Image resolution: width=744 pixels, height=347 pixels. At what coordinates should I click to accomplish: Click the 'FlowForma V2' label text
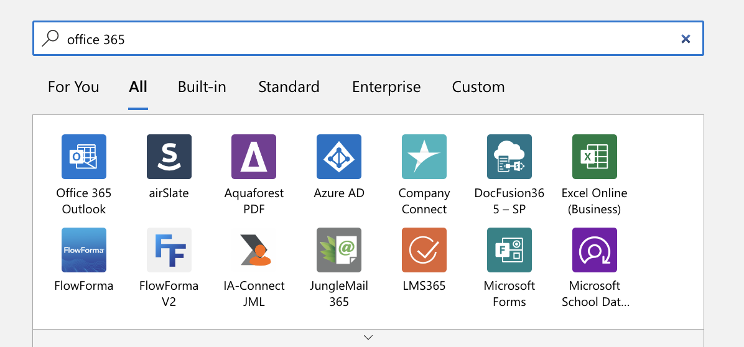tap(169, 294)
